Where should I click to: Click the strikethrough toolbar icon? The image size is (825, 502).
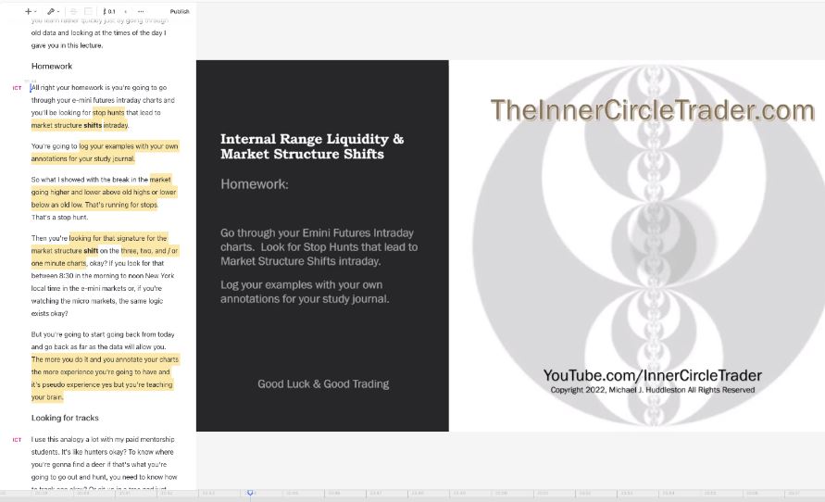pos(74,11)
